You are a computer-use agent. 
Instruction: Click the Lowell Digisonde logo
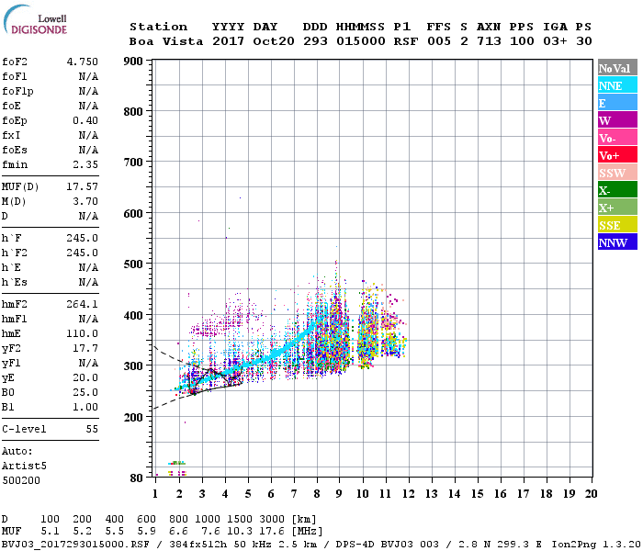point(35,20)
